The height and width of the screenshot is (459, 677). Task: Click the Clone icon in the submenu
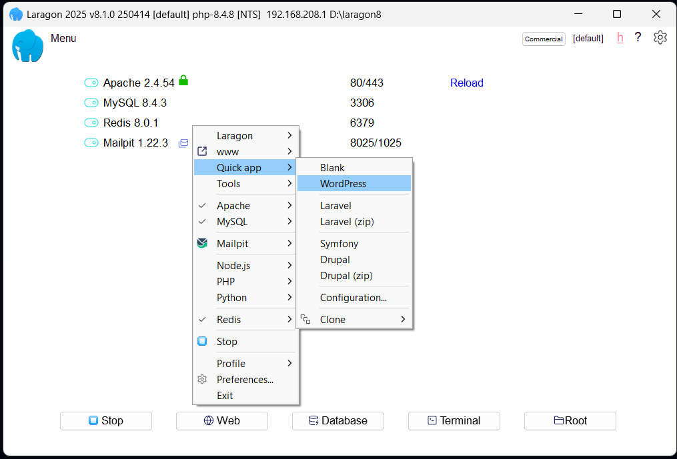305,320
